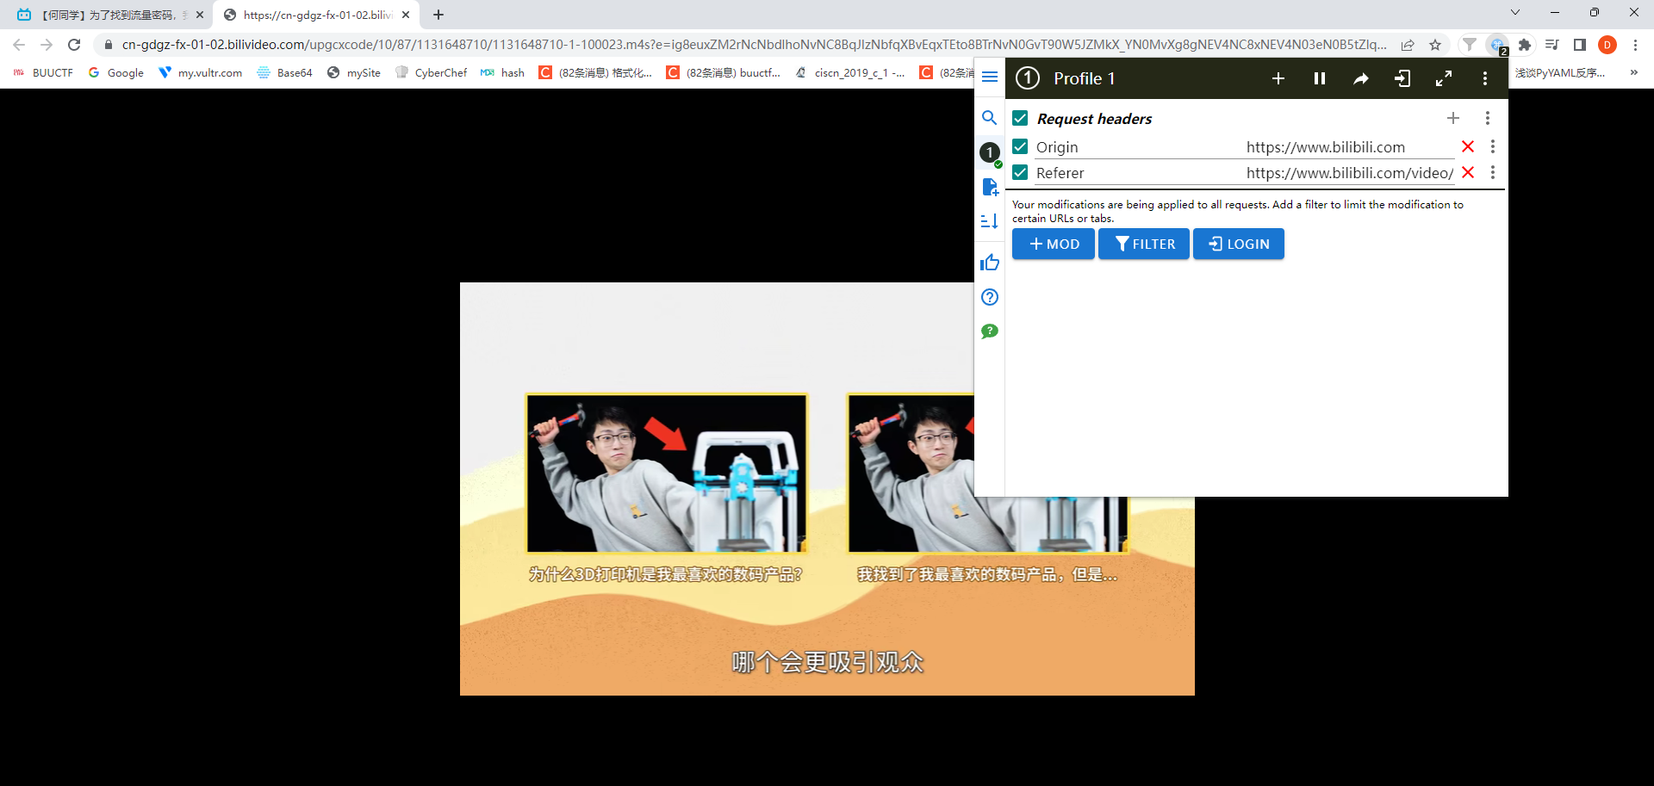The width and height of the screenshot is (1654, 786).
Task: Click the thumbs up rate icon
Action: pos(989,263)
